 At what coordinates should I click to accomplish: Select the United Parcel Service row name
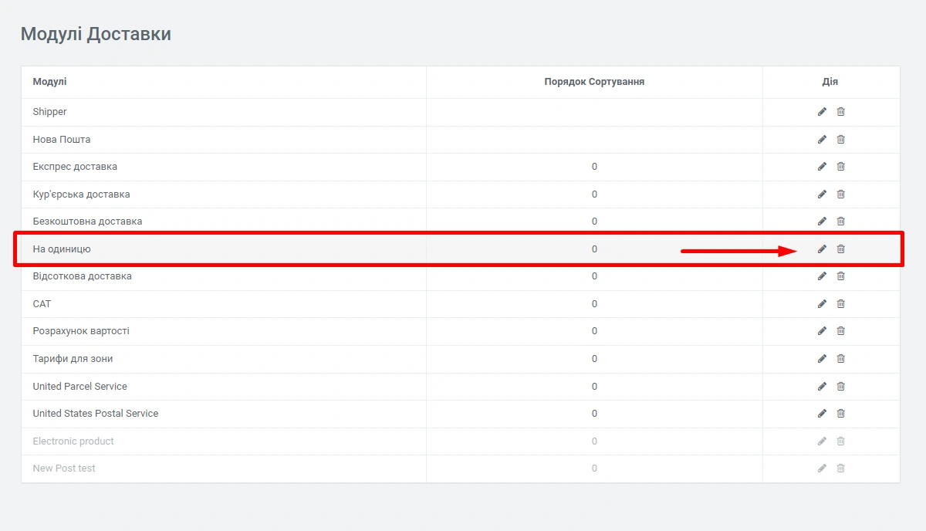79,386
